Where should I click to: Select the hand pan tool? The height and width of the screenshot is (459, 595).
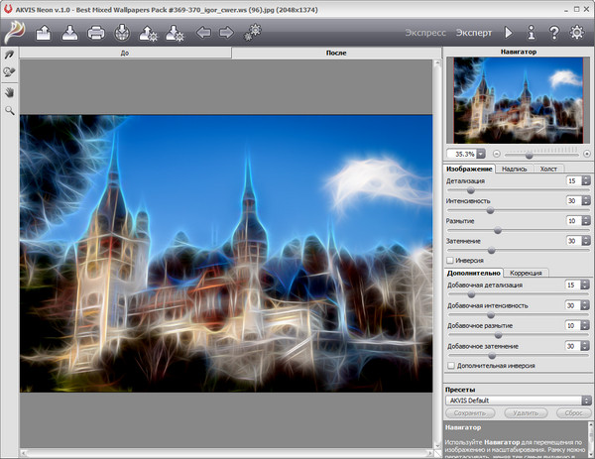pos(10,92)
